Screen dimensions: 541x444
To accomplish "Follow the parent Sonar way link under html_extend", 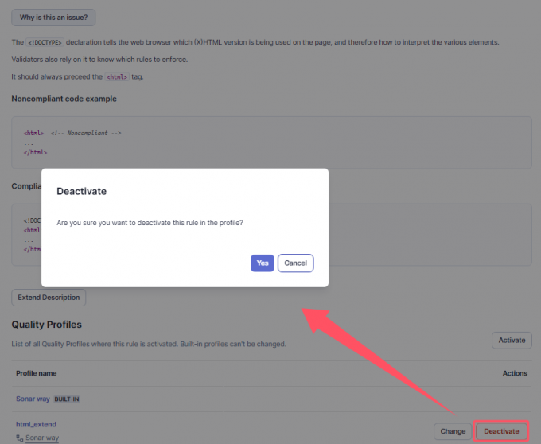I will (x=42, y=438).
